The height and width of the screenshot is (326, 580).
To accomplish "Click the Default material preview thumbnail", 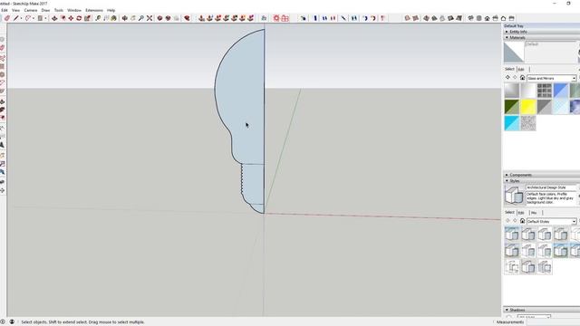I will pyautogui.click(x=514, y=52).
